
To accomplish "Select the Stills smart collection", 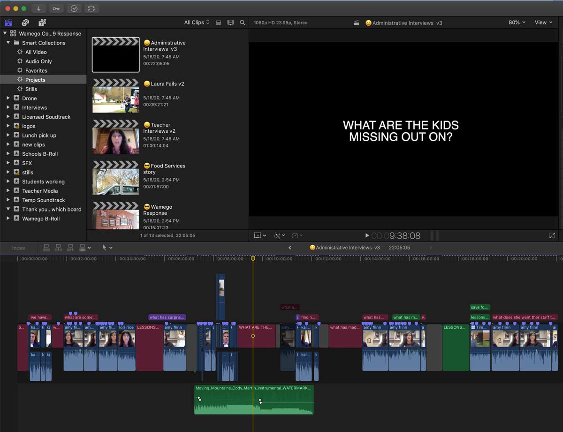I will 31,89.
